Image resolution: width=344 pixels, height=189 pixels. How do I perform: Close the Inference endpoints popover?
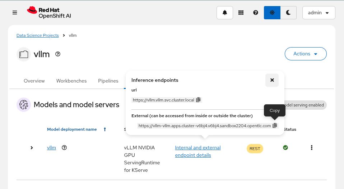click(x=272, y=80)
